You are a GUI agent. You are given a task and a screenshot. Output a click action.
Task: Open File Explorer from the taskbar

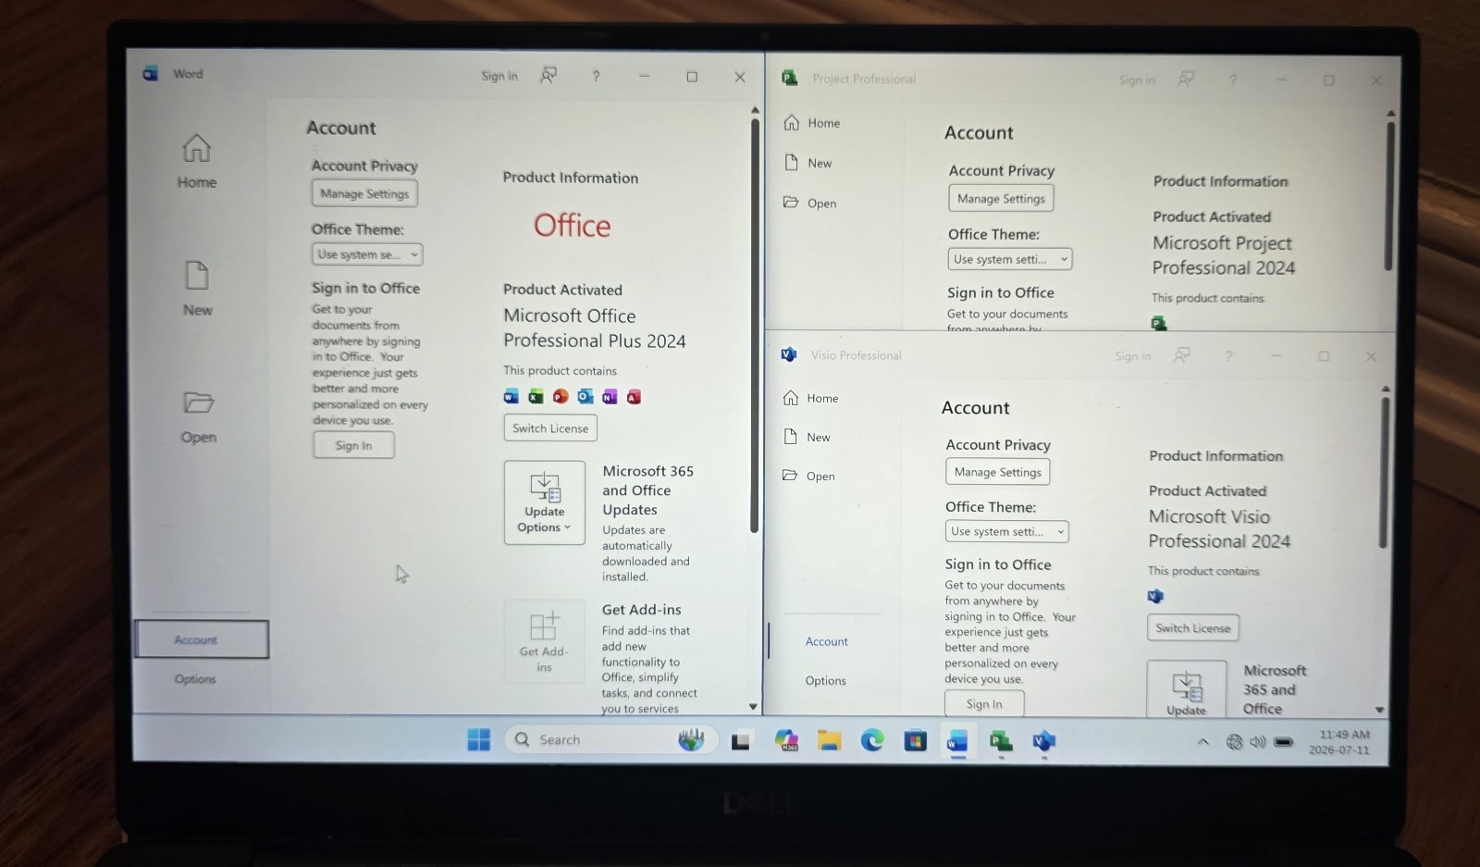point(829,740)
